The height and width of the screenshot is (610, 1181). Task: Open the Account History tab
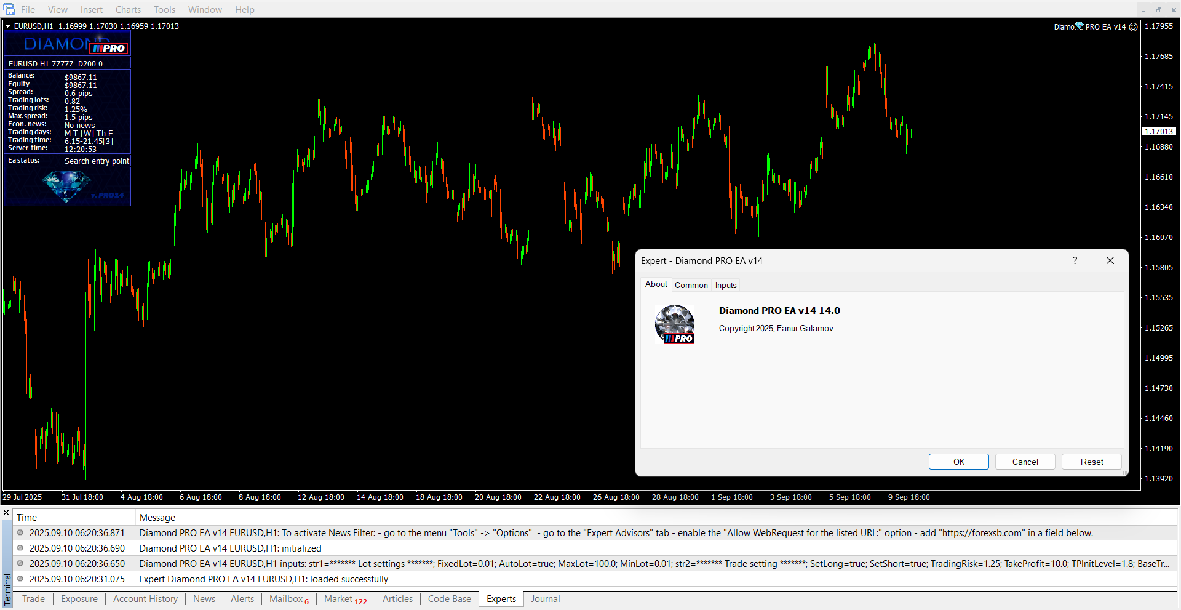pyautogui.click(x=145, y=599)
